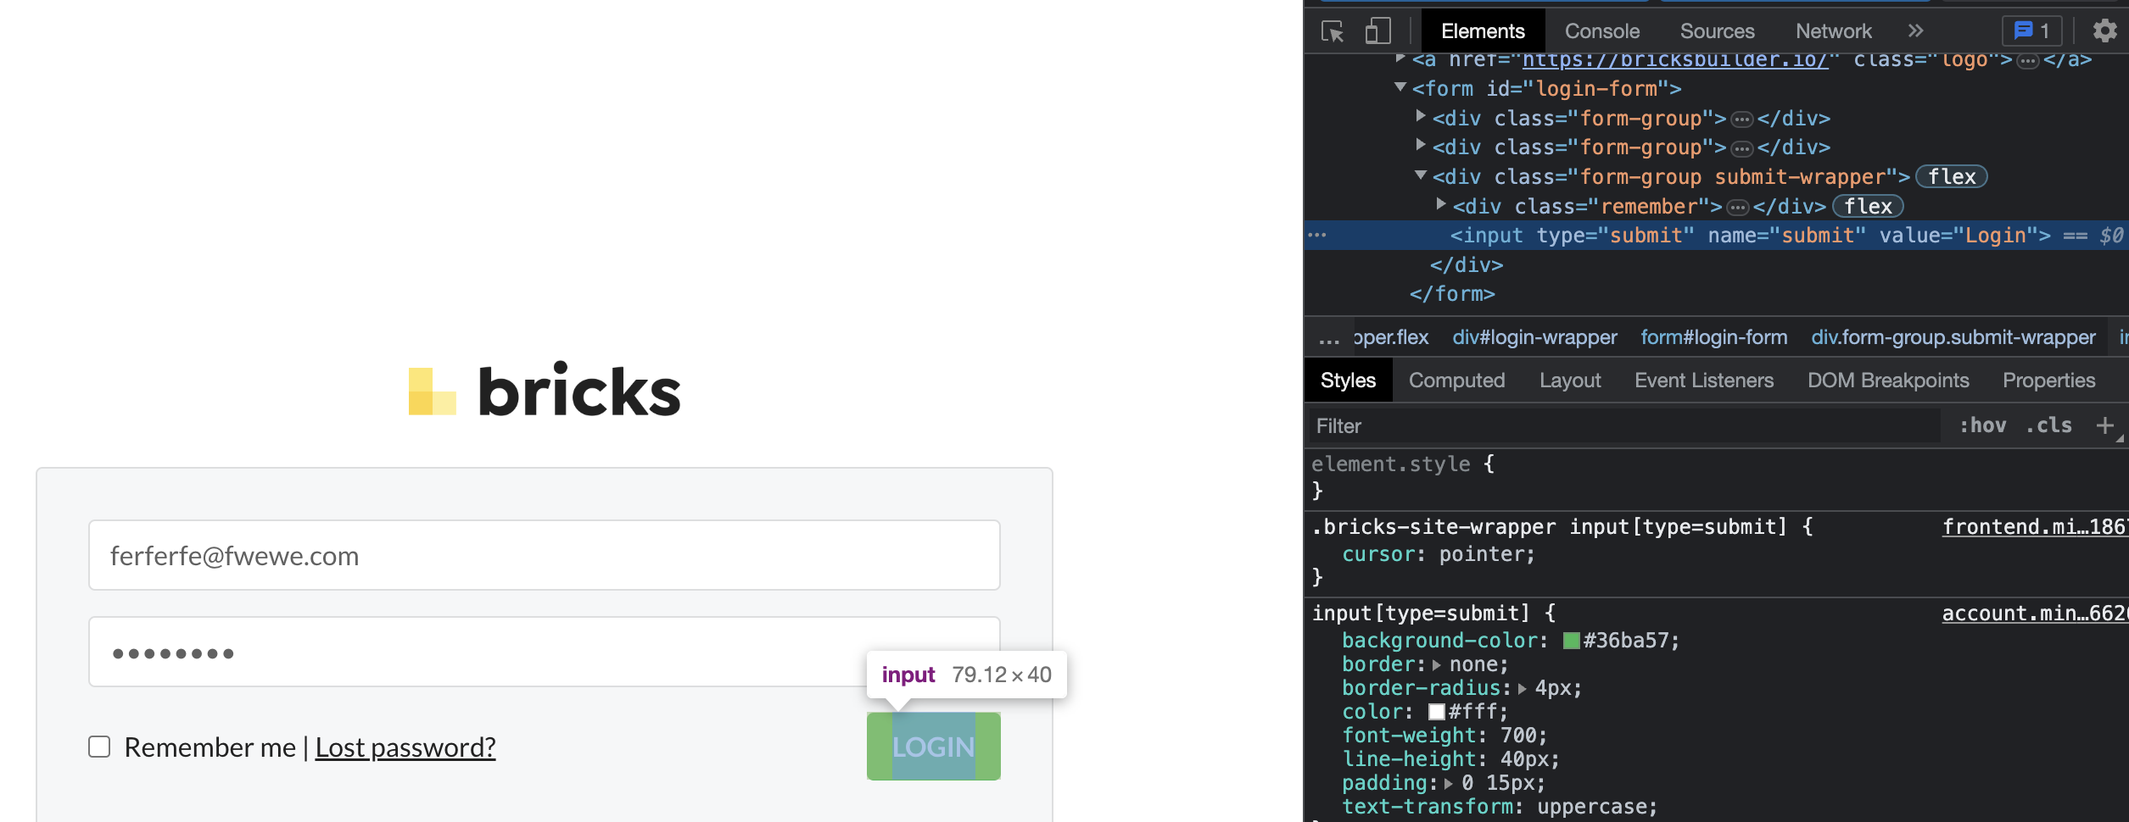Screen dimensions: 2129x822
Task: Switch to the Console tab
Action: pyautogui.click(x=1601, y=31)
